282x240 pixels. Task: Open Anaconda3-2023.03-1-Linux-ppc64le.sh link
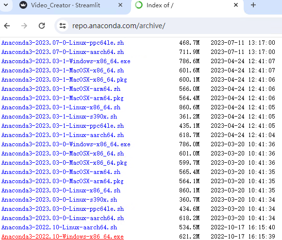[63, 126]
